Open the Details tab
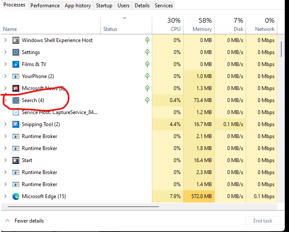Screen dimensions: 289x232 [x=142, y=6]
